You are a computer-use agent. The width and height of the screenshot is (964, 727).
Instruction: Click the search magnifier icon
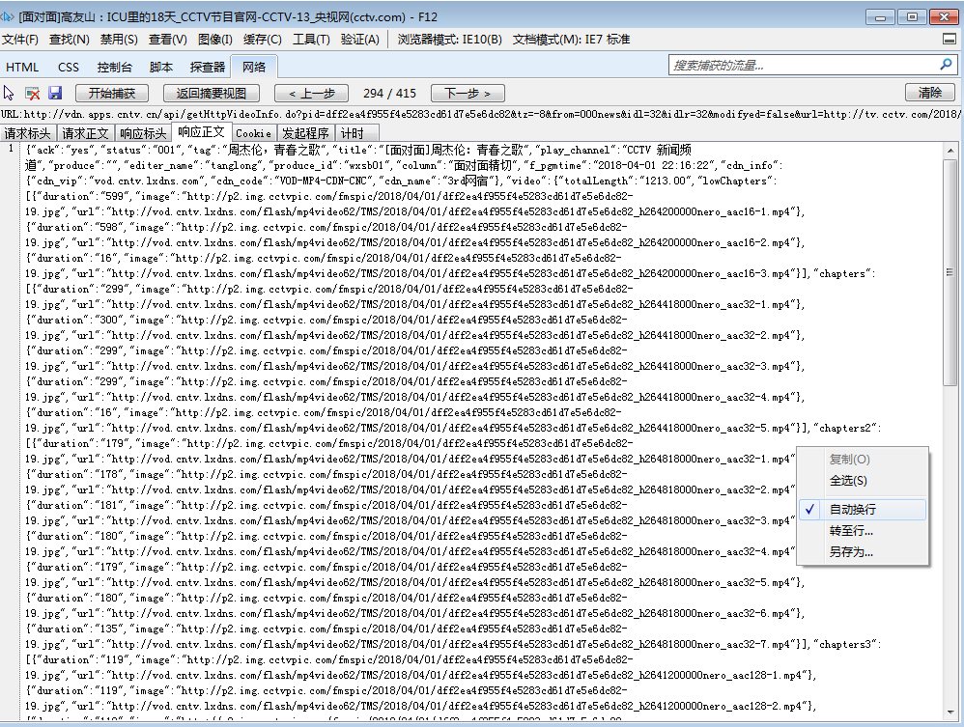tap(946, 65)
